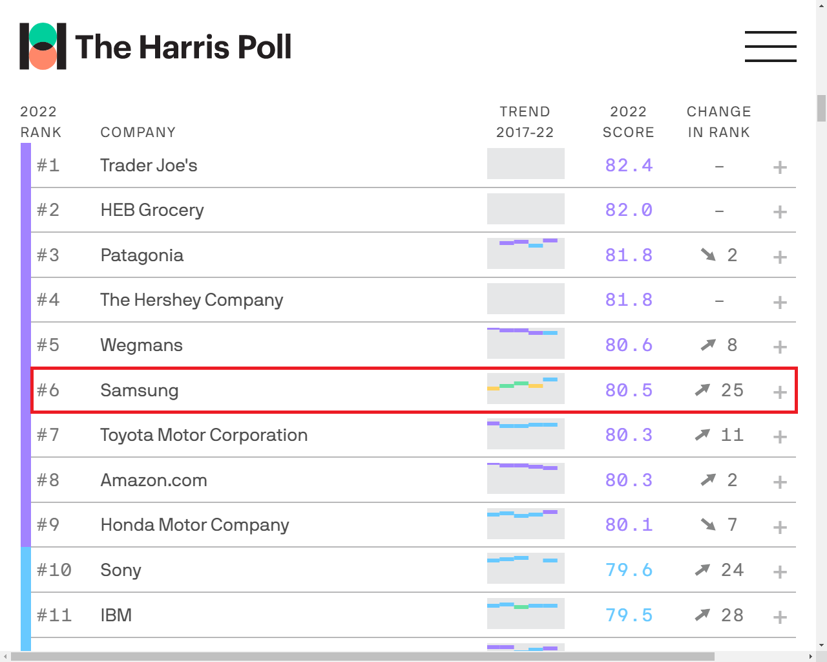Click Toyota's trend sparkline chart
827x662 pixels.
[x=526, y=434]
